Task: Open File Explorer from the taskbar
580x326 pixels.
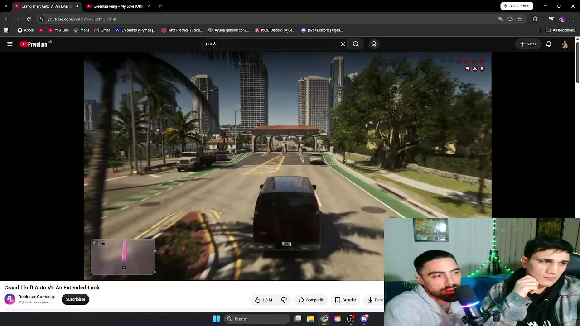Action: tap(311, 319)
